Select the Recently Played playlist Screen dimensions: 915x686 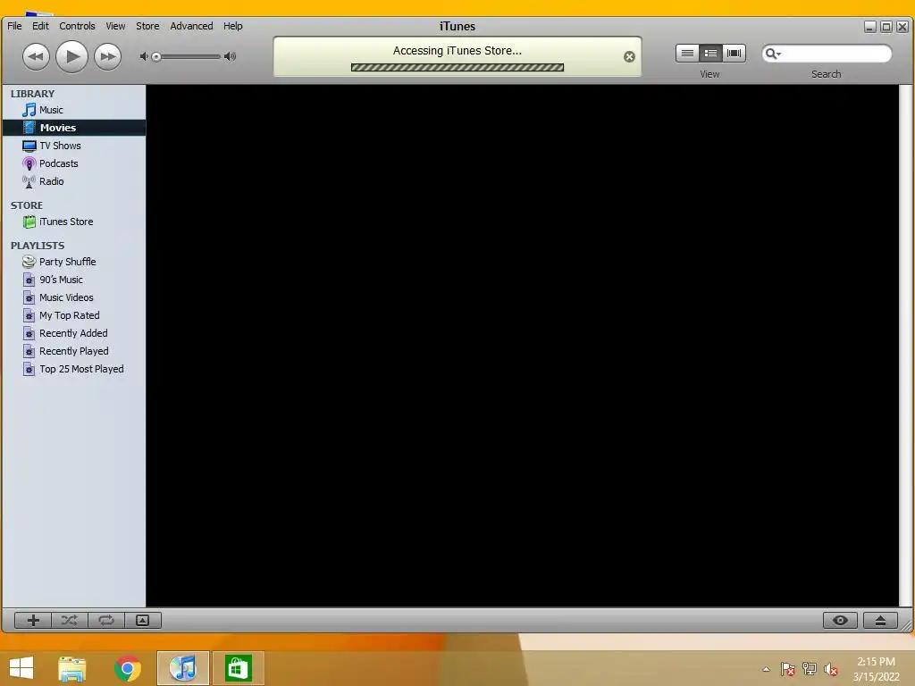coord(74,351)
